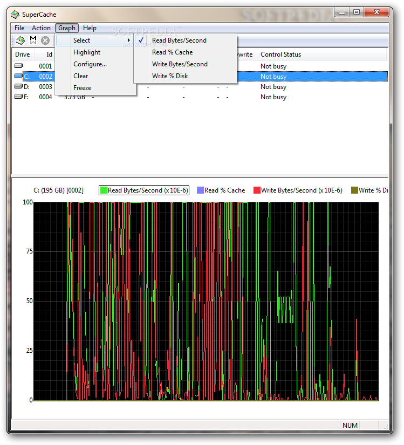This screenshot has height=445, width=404.
Task: Open the Action menu
Action: click(x=41, y=28)
